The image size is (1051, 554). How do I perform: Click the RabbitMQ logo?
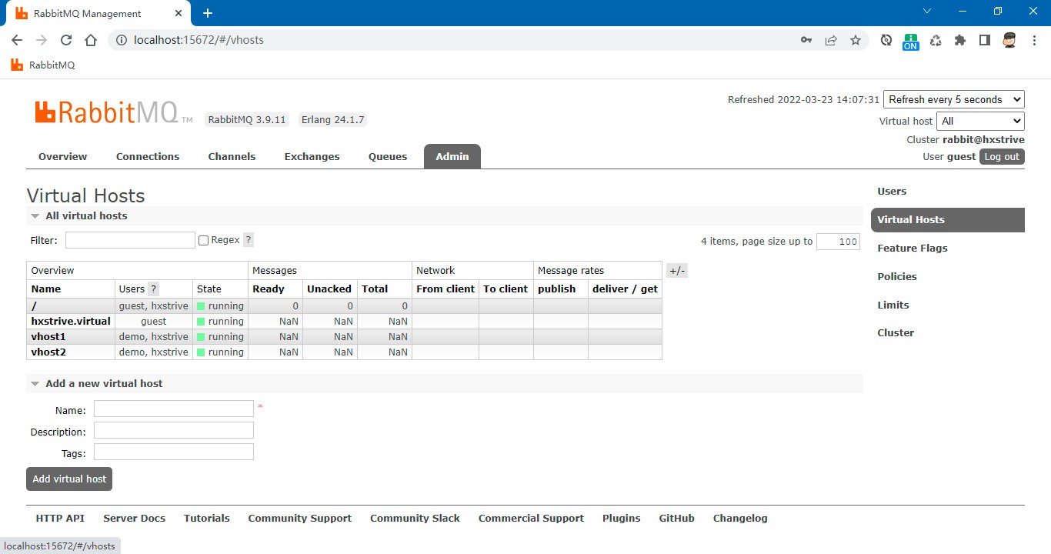(x=113, y=112)
